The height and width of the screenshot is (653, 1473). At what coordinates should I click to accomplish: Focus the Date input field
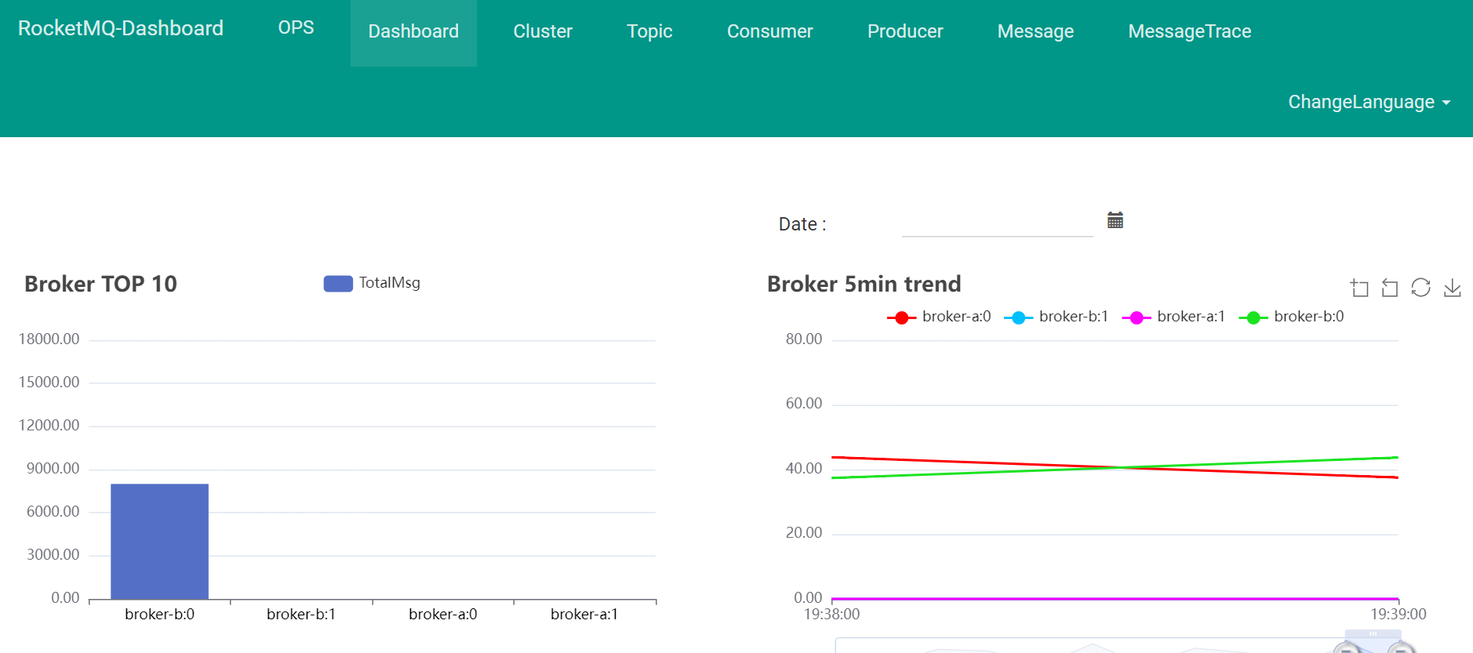[997, 223]
